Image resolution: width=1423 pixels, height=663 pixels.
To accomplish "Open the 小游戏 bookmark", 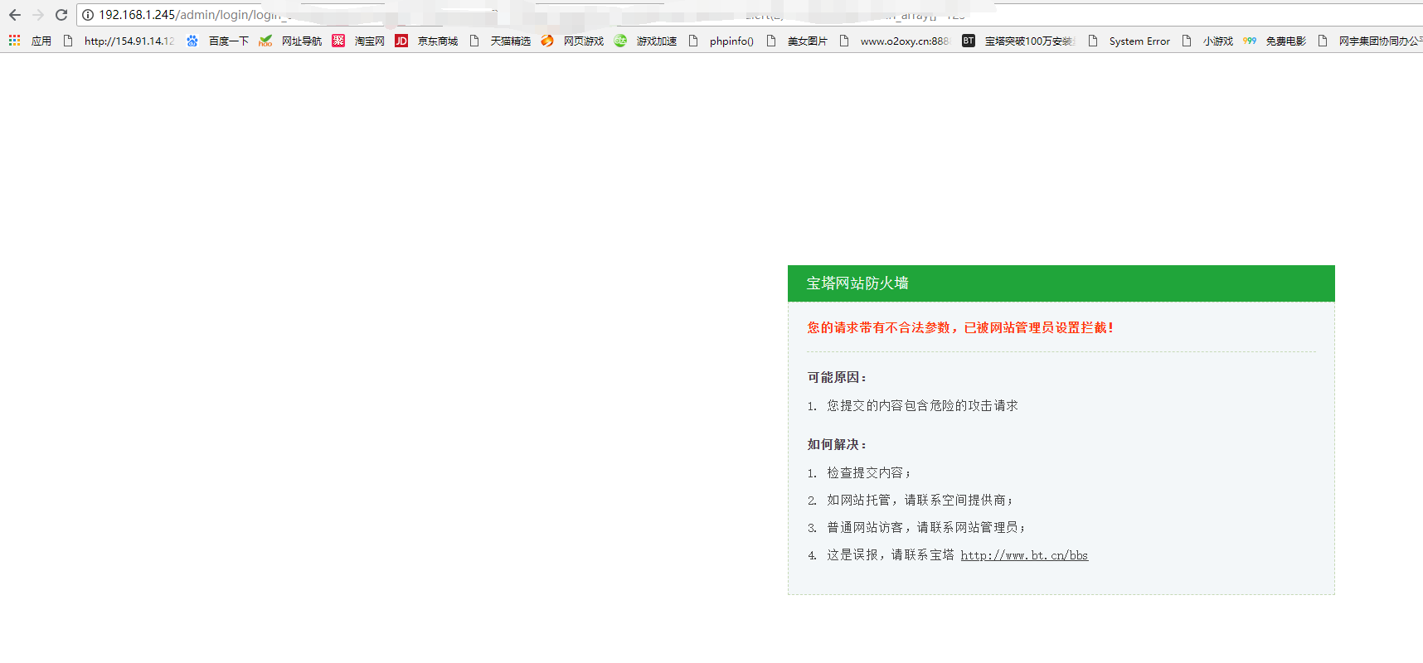I will pos(1218,41).
